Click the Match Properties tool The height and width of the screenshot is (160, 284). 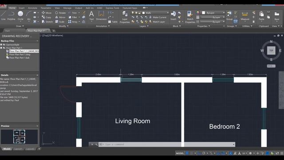pos(190,17)
